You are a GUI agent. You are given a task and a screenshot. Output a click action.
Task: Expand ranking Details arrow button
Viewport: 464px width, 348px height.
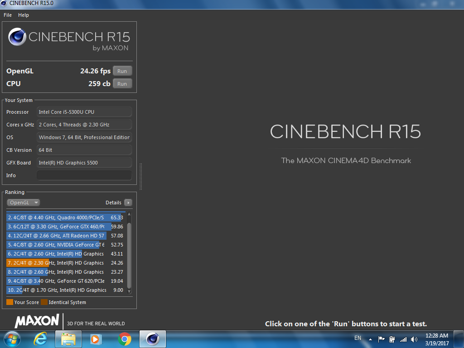pyautogui.click(x=128, y=203)
